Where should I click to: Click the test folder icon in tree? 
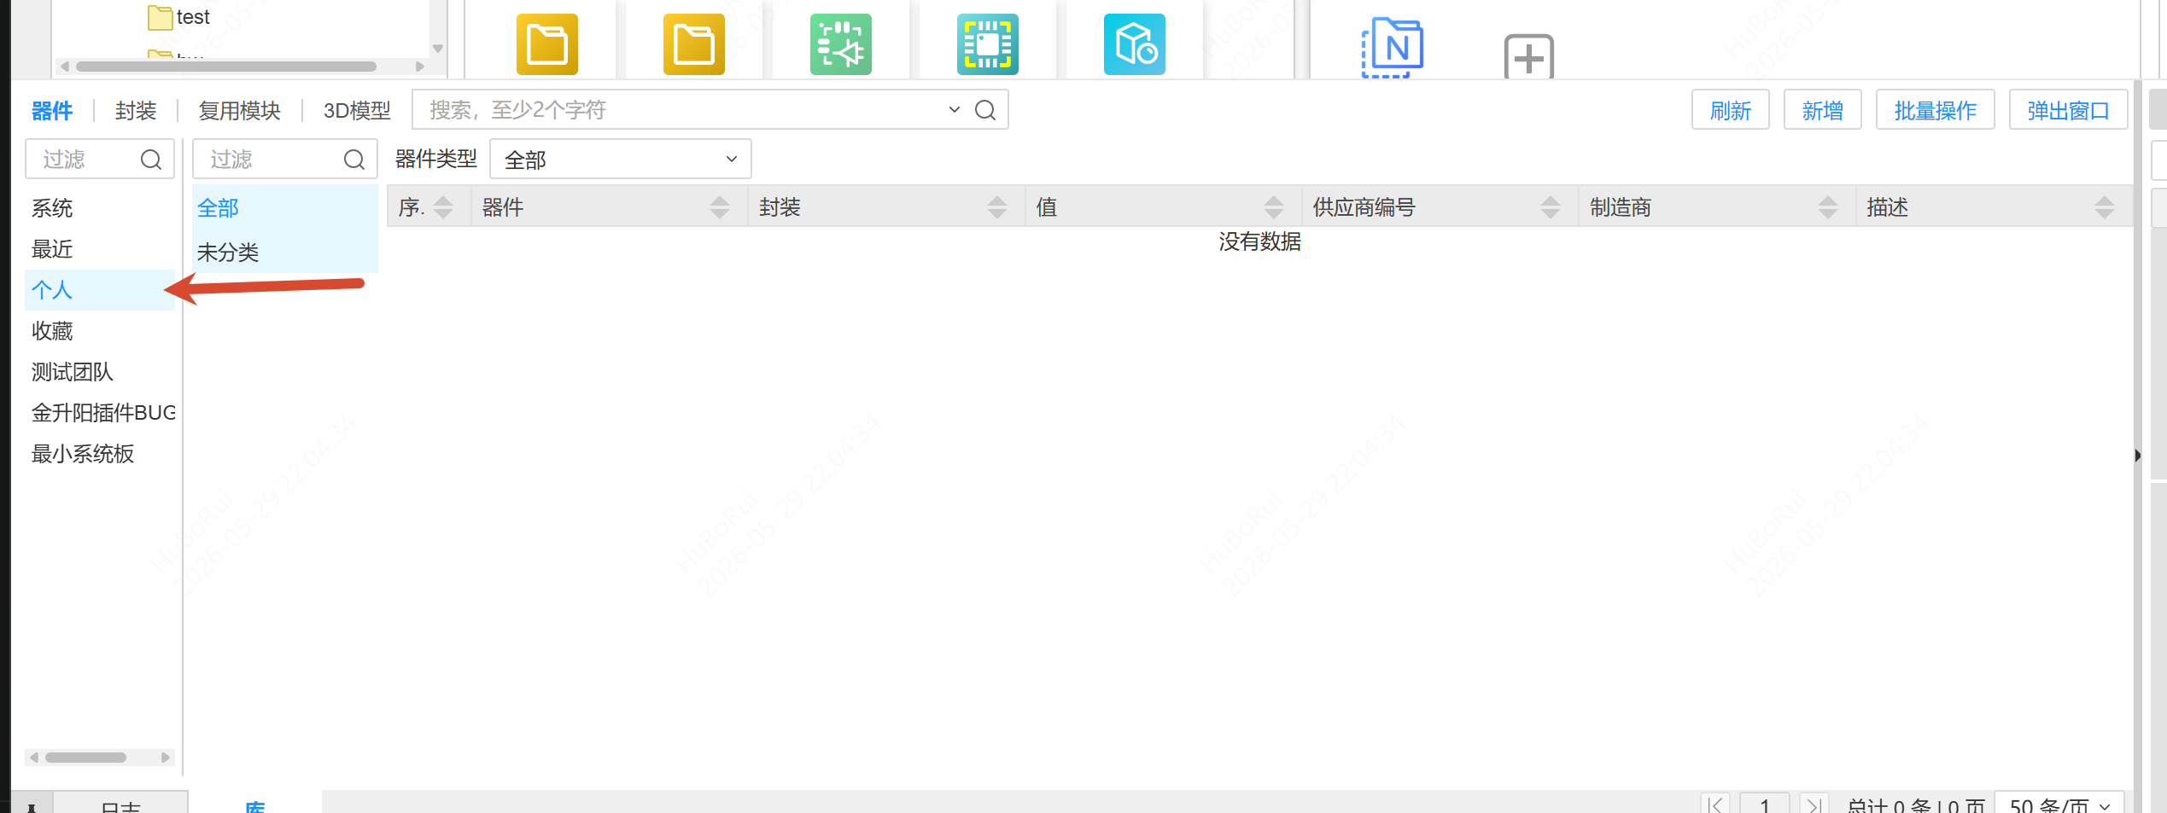(161, 17)
